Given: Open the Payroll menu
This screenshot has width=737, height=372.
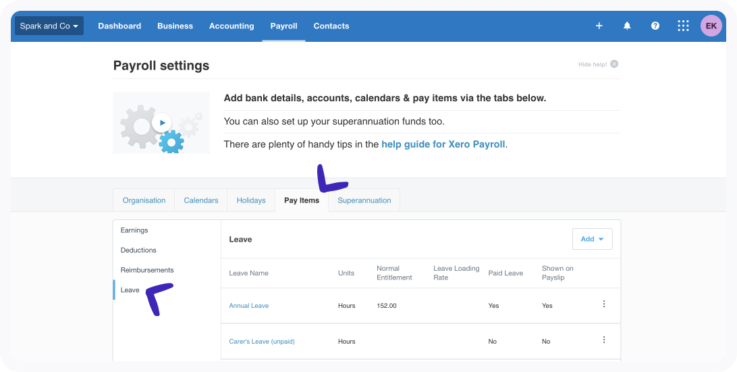Looking at the screenshot, I should click(x=283, y=26).
